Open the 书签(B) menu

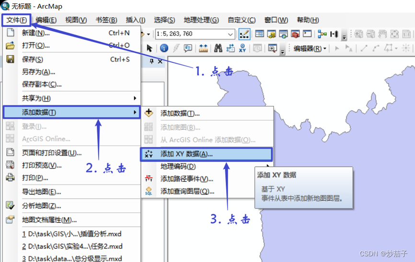[x=106, y=20]
